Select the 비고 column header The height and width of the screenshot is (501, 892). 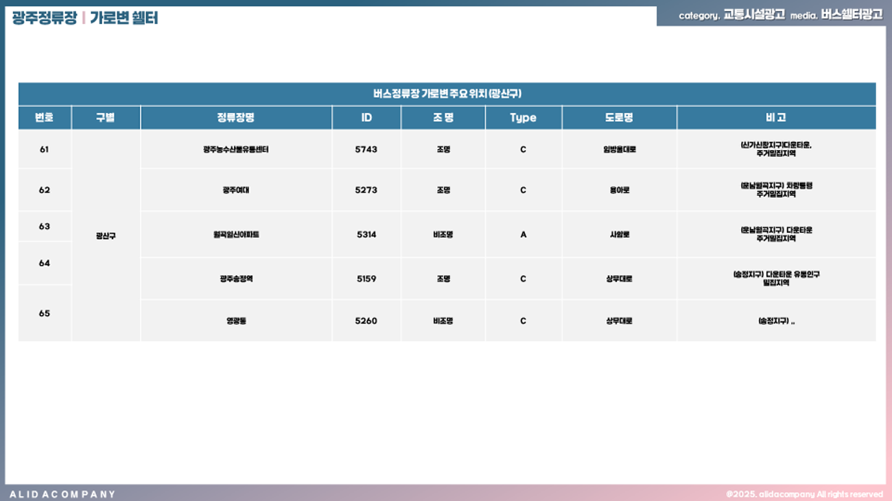(775, 118)
